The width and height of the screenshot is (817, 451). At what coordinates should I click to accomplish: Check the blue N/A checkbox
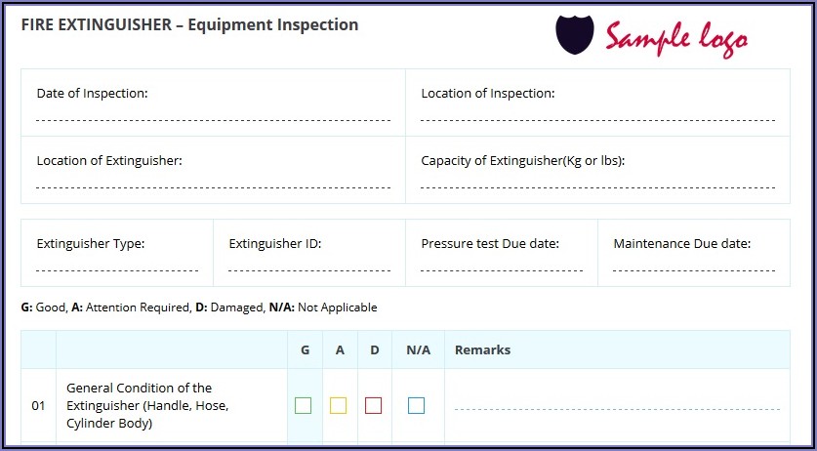coord(417,405)
